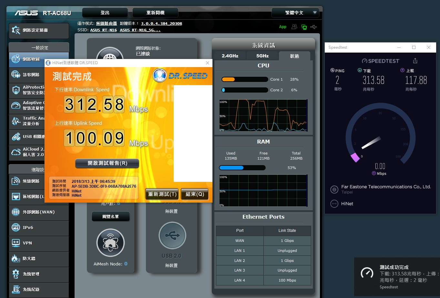Click the ASUS_RT-N16_5G SSID link
Viewport: 440px width, 298px height.
pos(140,30)
